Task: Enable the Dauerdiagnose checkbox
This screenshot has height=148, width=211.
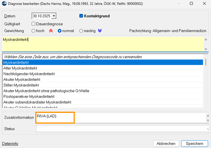Action: pyautogui.click(x=34, y=24)
